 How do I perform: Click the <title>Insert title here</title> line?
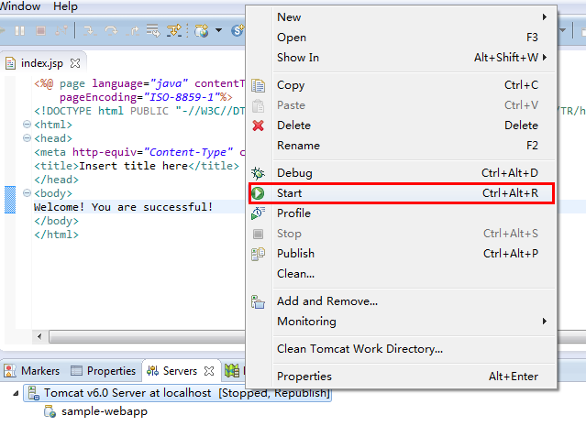[137, 166]
